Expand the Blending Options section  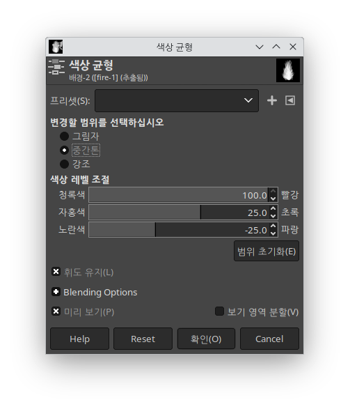tap(56, 292)
